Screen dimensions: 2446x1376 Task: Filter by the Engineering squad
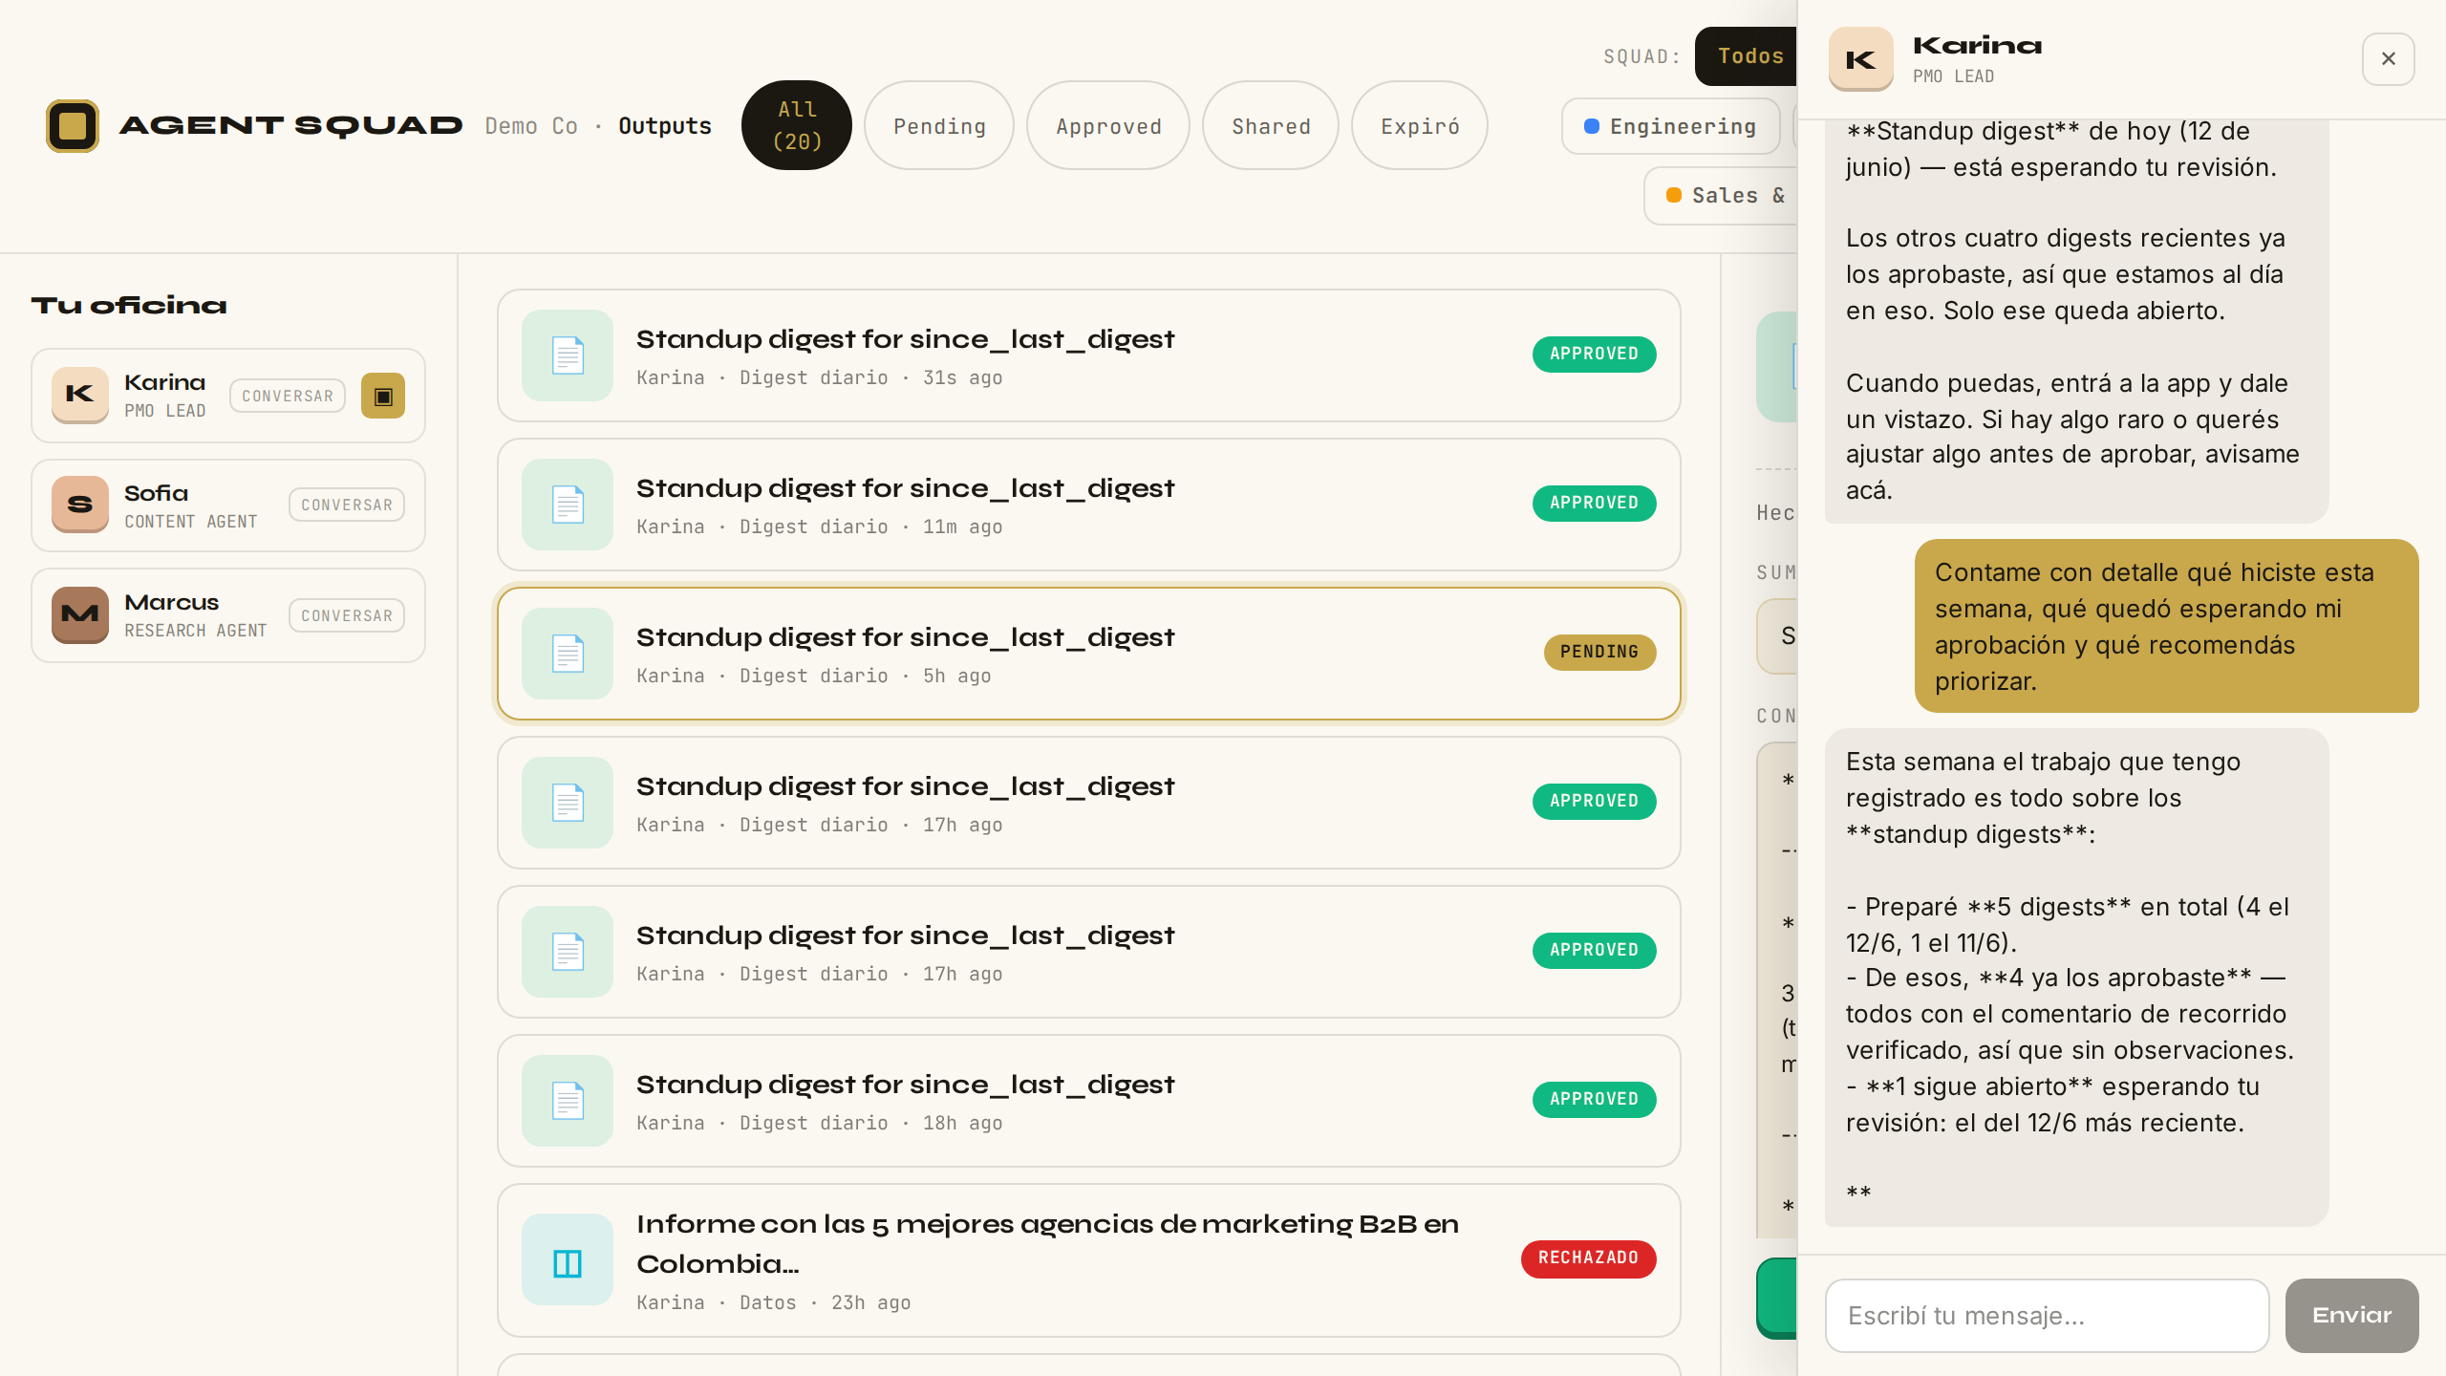click(x=1671, y=126)
